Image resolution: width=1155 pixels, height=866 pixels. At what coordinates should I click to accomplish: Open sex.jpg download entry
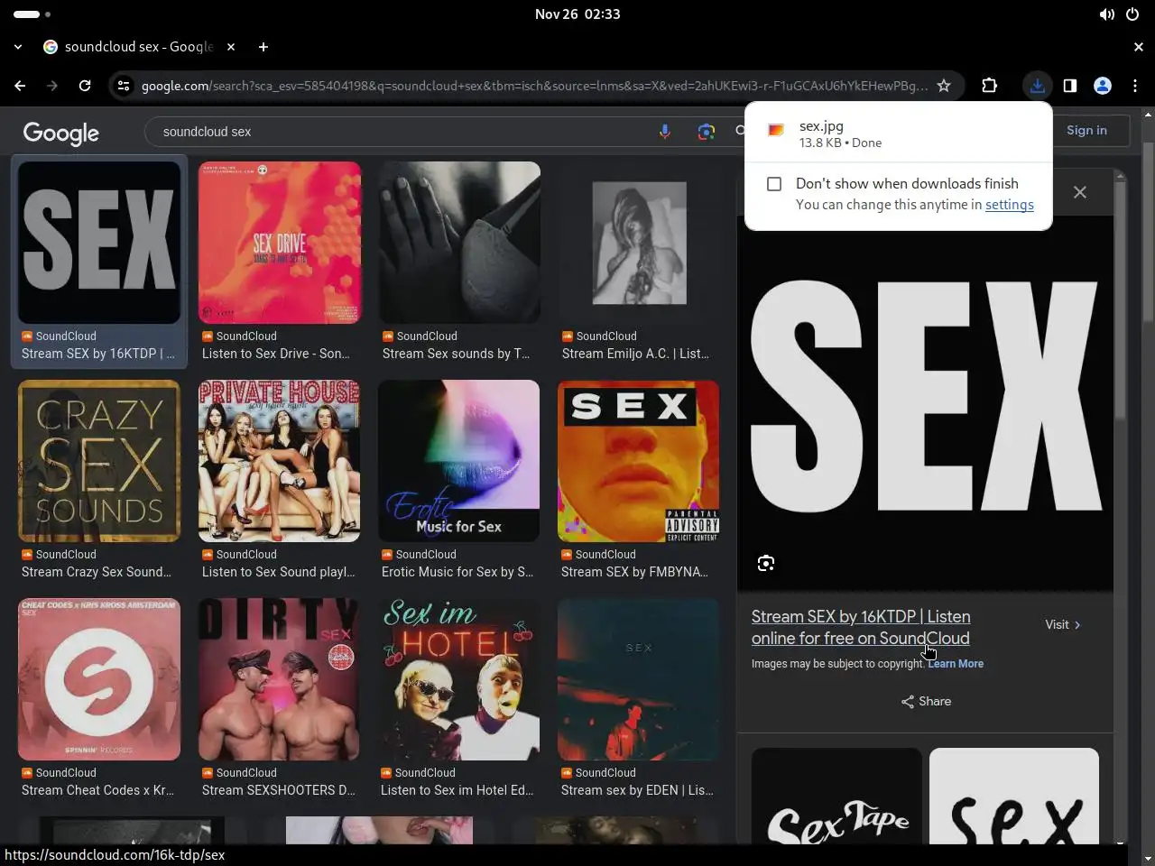[x=899, y=134]
